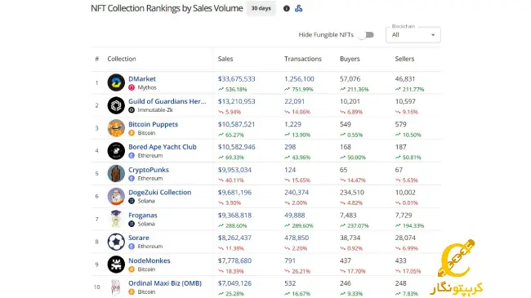The width and height of the screenshot is (531, 298).
Task: Open the Froganas collection link
Action: (143, 216)
